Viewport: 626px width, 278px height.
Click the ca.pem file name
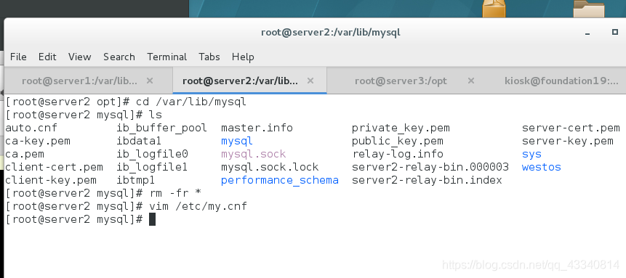[x=25, y=154]
